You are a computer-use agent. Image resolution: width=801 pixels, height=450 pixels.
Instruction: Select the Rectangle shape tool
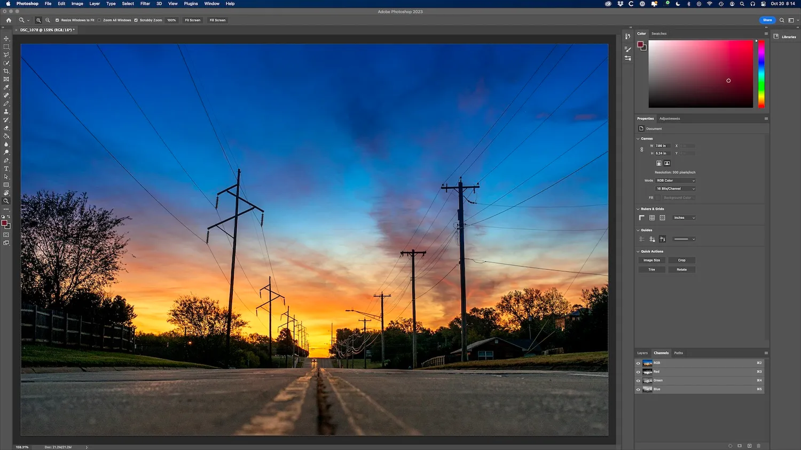pyautogui.click(x=6, y=185)
